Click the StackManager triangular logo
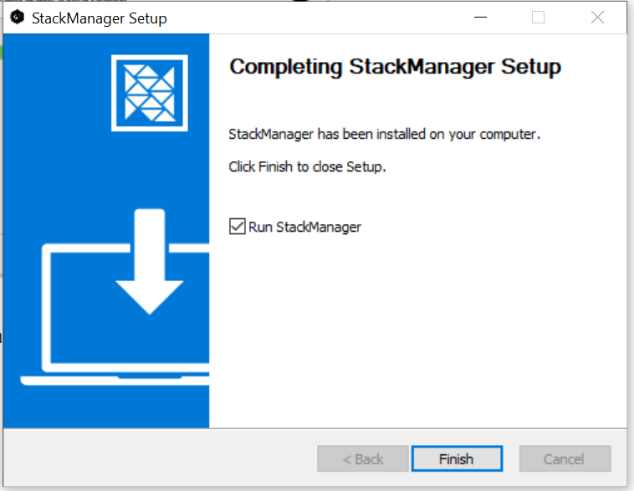634x491 pixels. [x=149, y=91]
